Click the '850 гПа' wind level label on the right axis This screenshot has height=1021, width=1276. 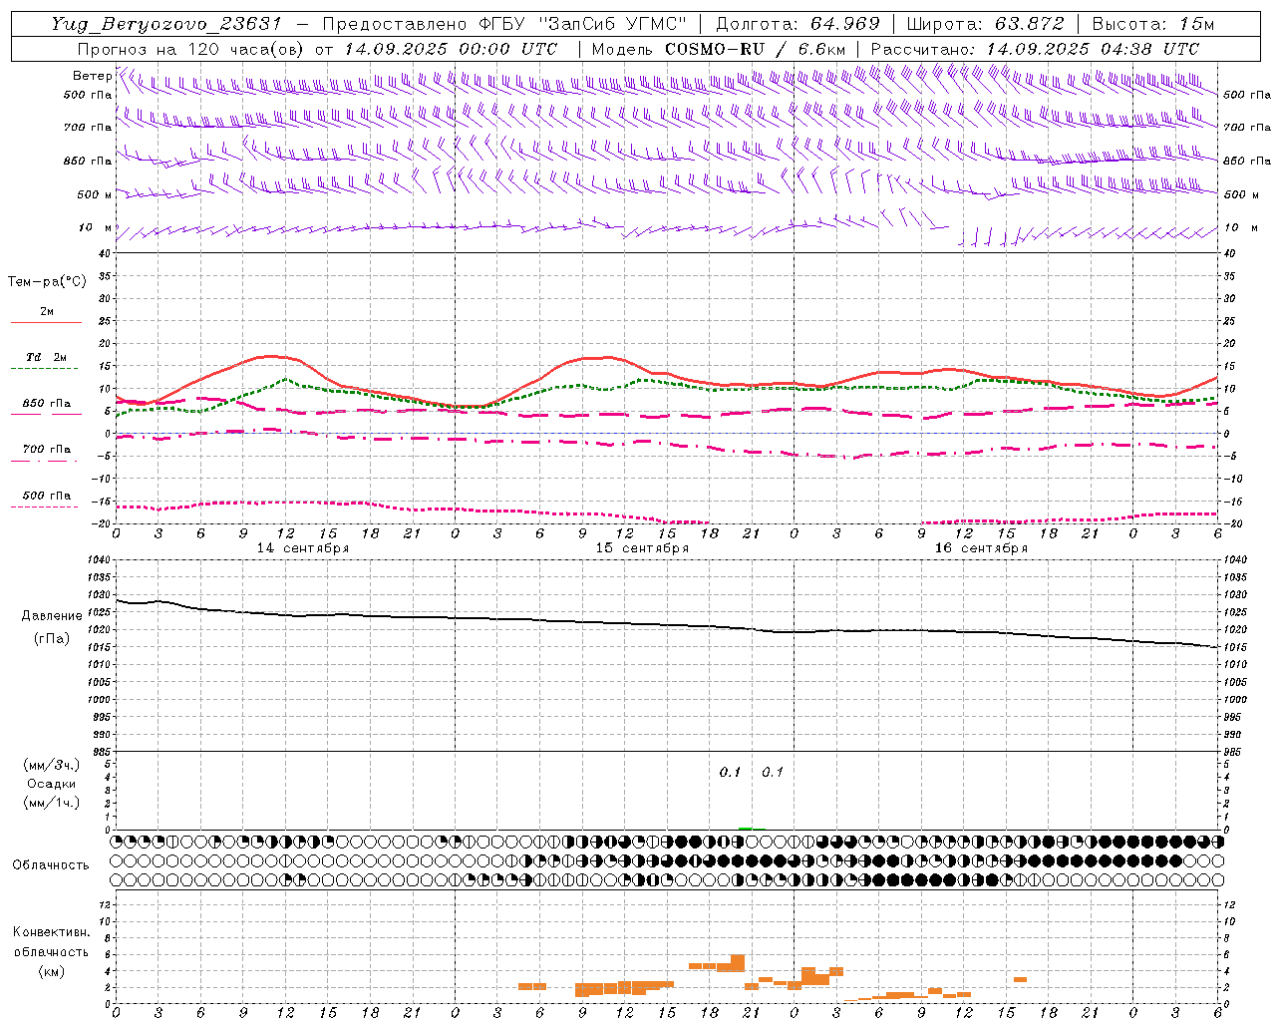click(1247, 162)
